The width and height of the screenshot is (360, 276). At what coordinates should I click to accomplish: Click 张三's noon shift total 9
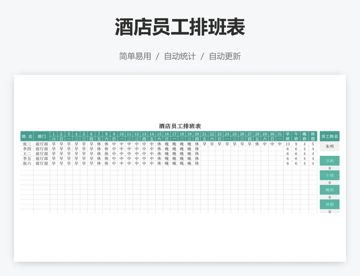(x=296, y=144)
